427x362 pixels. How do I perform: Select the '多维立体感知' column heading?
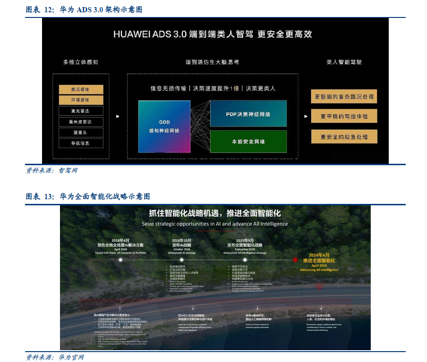(x=81, y=62)
